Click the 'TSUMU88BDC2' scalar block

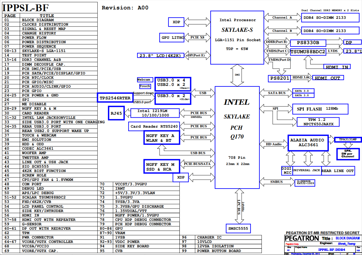click(308, 52)
